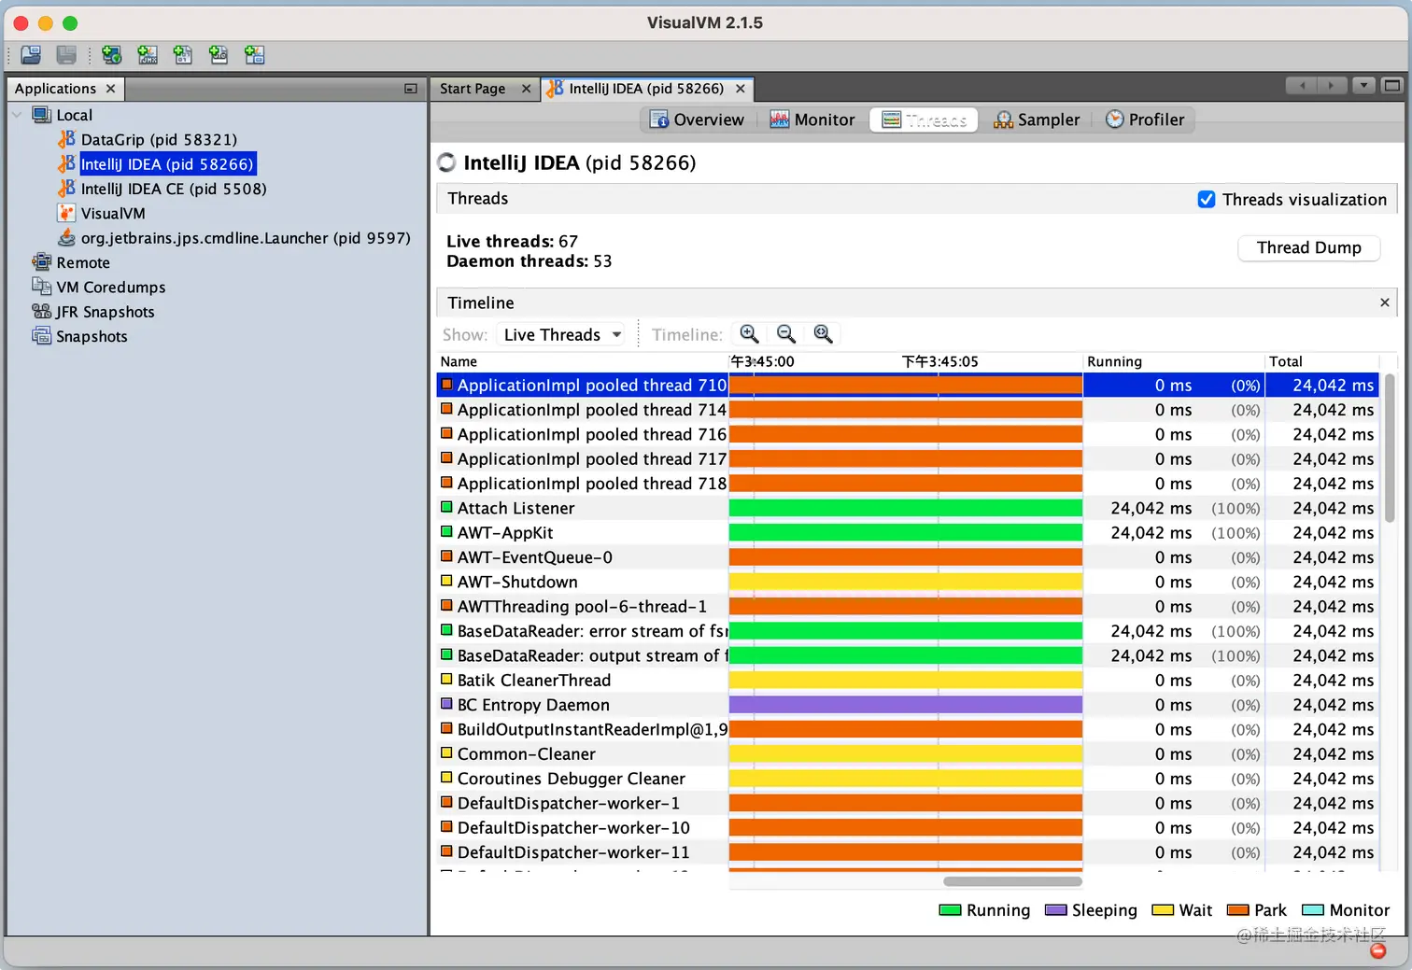Image resolution: width=1412 pixels, height=970 pixels.
Task: Select IntelliJ IDEA (pid 58266) in the Applications tree
Action: pos(166,163)
